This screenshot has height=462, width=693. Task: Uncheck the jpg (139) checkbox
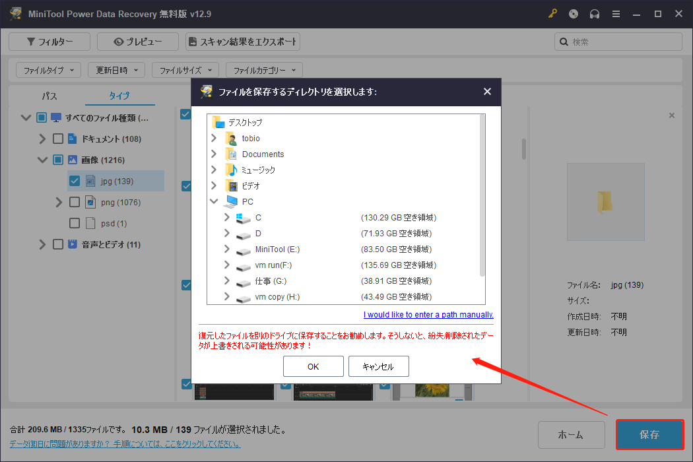(75, 181)
